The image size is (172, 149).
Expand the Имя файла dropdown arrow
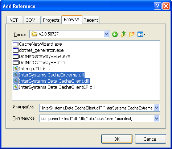(156, 108)
